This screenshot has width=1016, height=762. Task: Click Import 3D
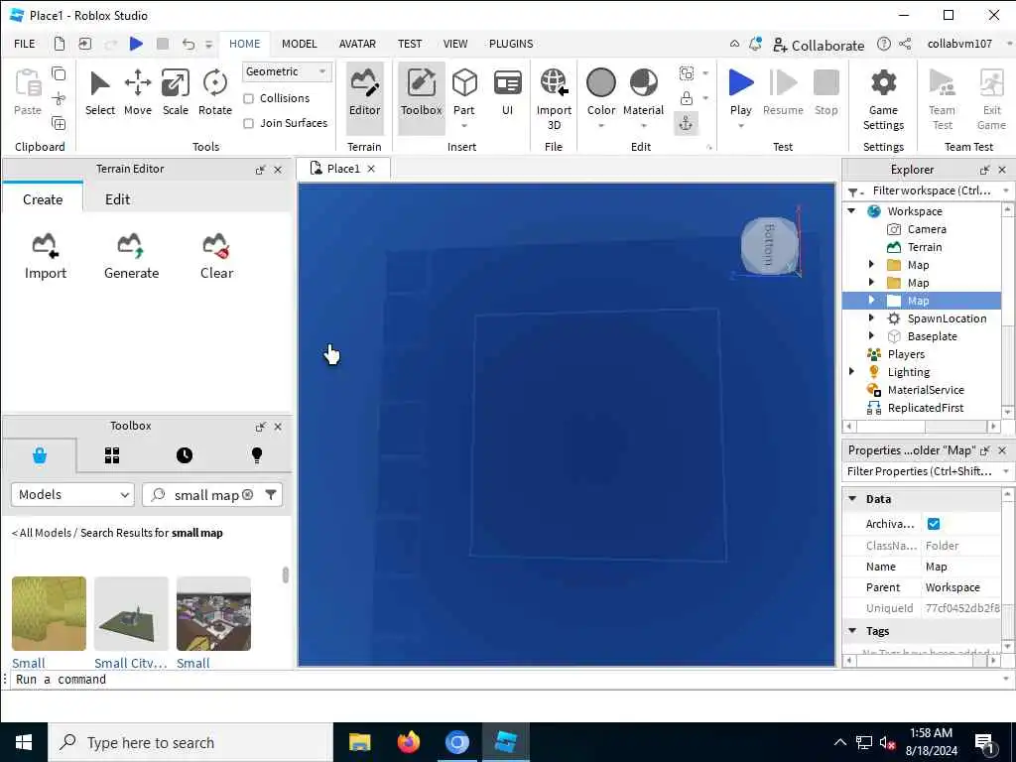554,99
